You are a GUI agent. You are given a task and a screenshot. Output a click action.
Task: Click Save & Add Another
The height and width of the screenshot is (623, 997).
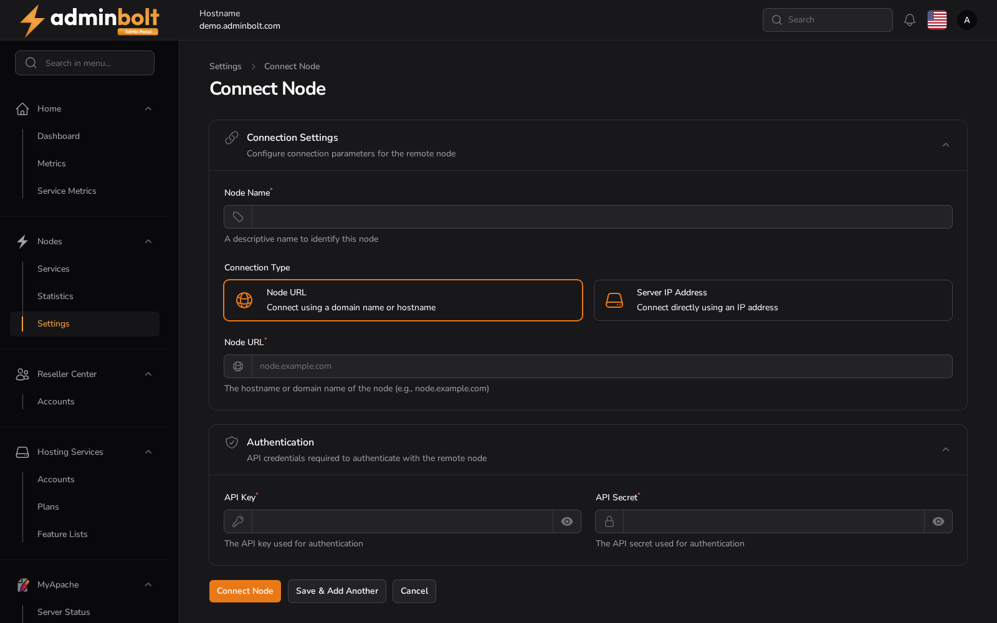pos(337,591)
